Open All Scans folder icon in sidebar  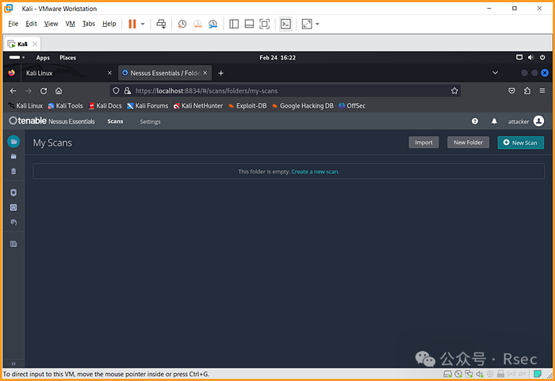pyautogui.click(x=13, y=156)
